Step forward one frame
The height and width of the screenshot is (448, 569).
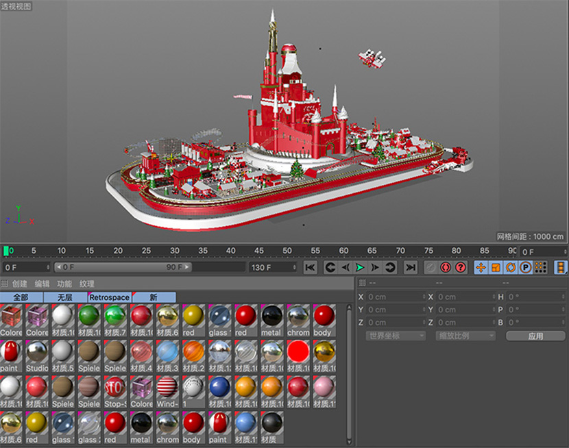pyautogui.click(x=375, y=267)
